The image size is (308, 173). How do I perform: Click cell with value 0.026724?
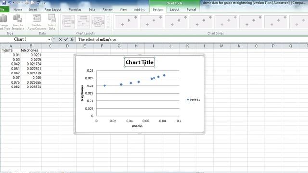31,87
